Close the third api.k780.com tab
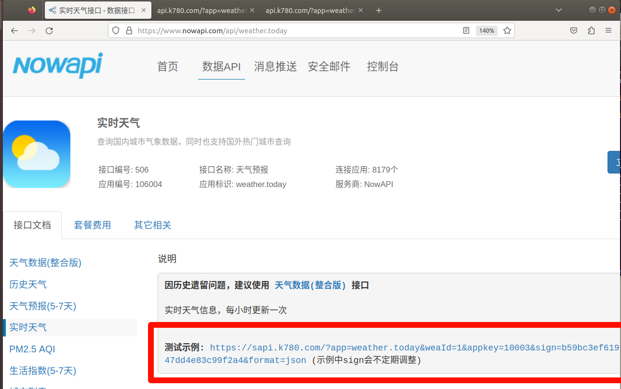 (360, 10)
